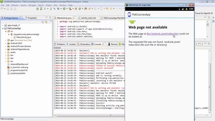
Task: Switch to the Devices tab
Action: click(x=113, y=44)
